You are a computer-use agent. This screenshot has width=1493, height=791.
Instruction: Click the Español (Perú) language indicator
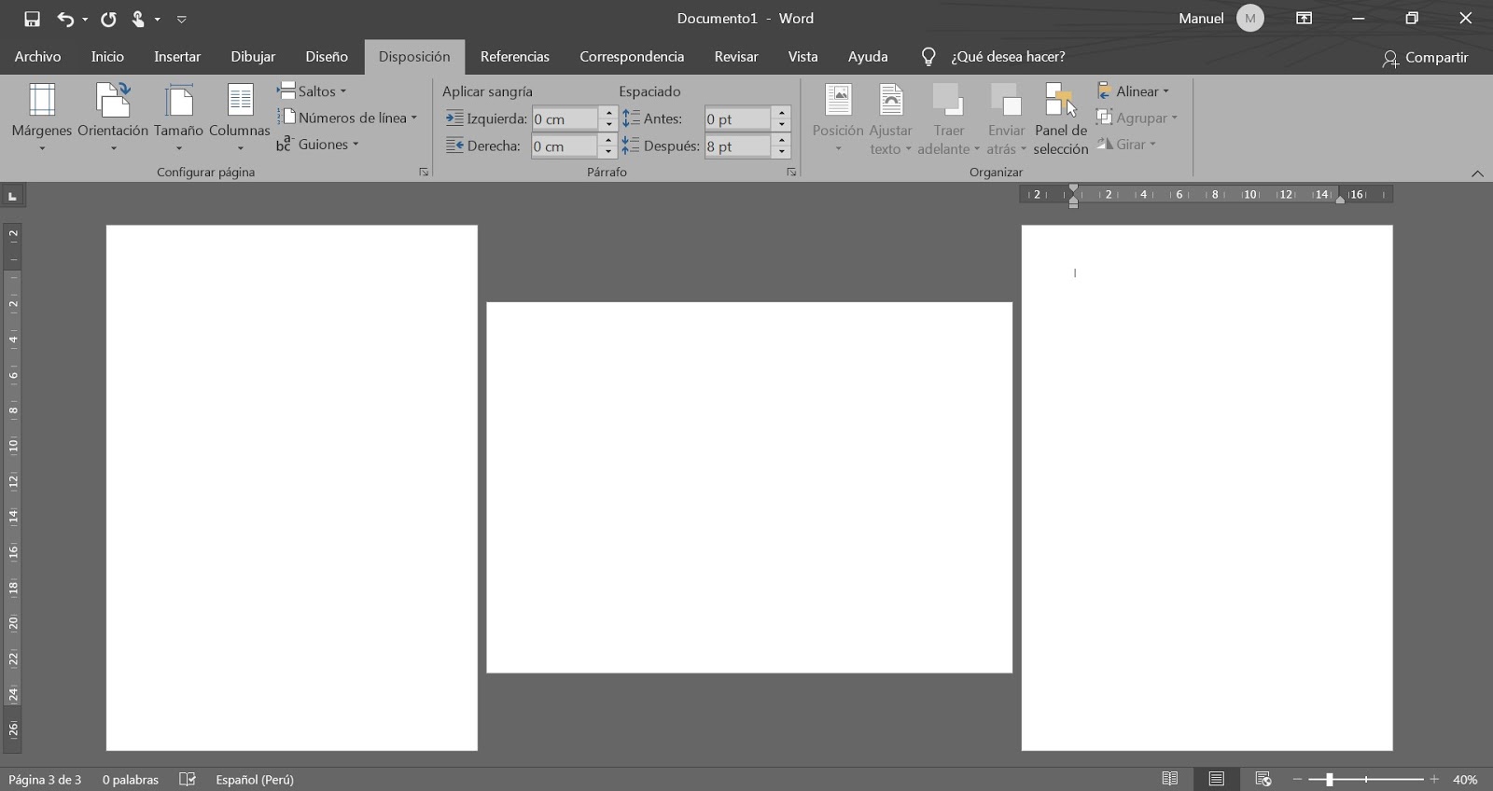tap(255, 780)
